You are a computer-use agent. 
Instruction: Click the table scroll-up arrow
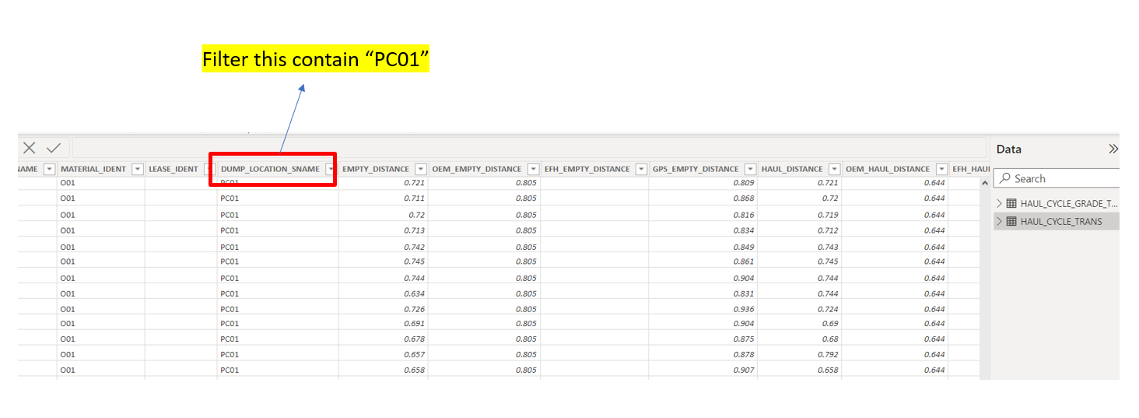pos(984,183)
